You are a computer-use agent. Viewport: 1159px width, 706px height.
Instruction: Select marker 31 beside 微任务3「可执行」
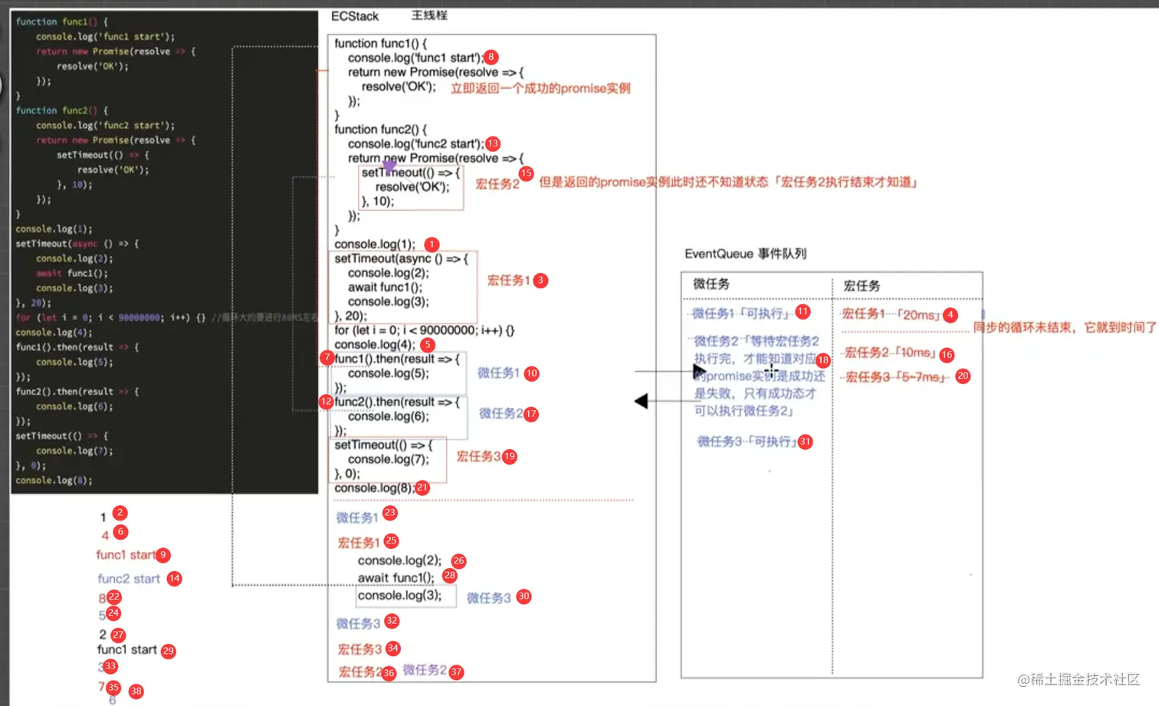tap(806, 442)
